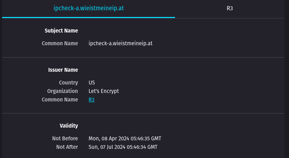Select the ipcheck-a.wieistmeineip.at certificate tab
The width and height of the screenshot is (289, 158).
(x=89, y=8)
